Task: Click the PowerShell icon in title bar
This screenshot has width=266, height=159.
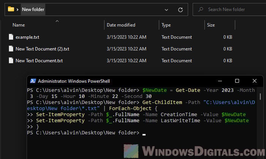Action: pos(33,81)
